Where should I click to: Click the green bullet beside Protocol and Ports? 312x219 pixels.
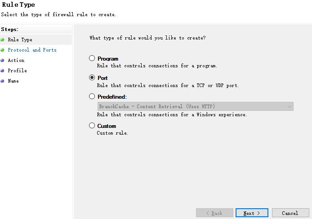click(x=3, y=50)
